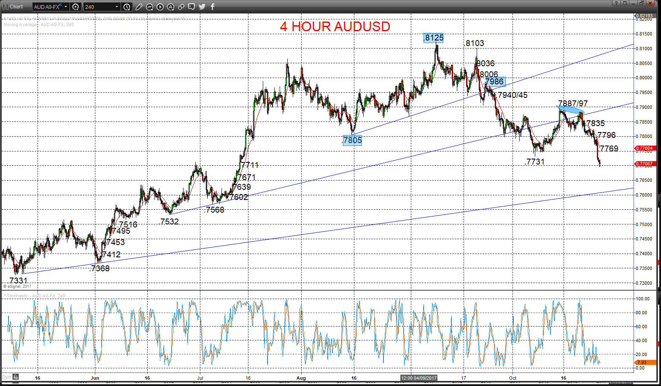
Task: Select the 7516 annotation
Action: tap(128, 224)
